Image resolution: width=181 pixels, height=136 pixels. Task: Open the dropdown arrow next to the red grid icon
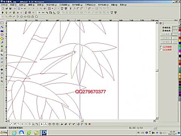[x=52, y=9]
